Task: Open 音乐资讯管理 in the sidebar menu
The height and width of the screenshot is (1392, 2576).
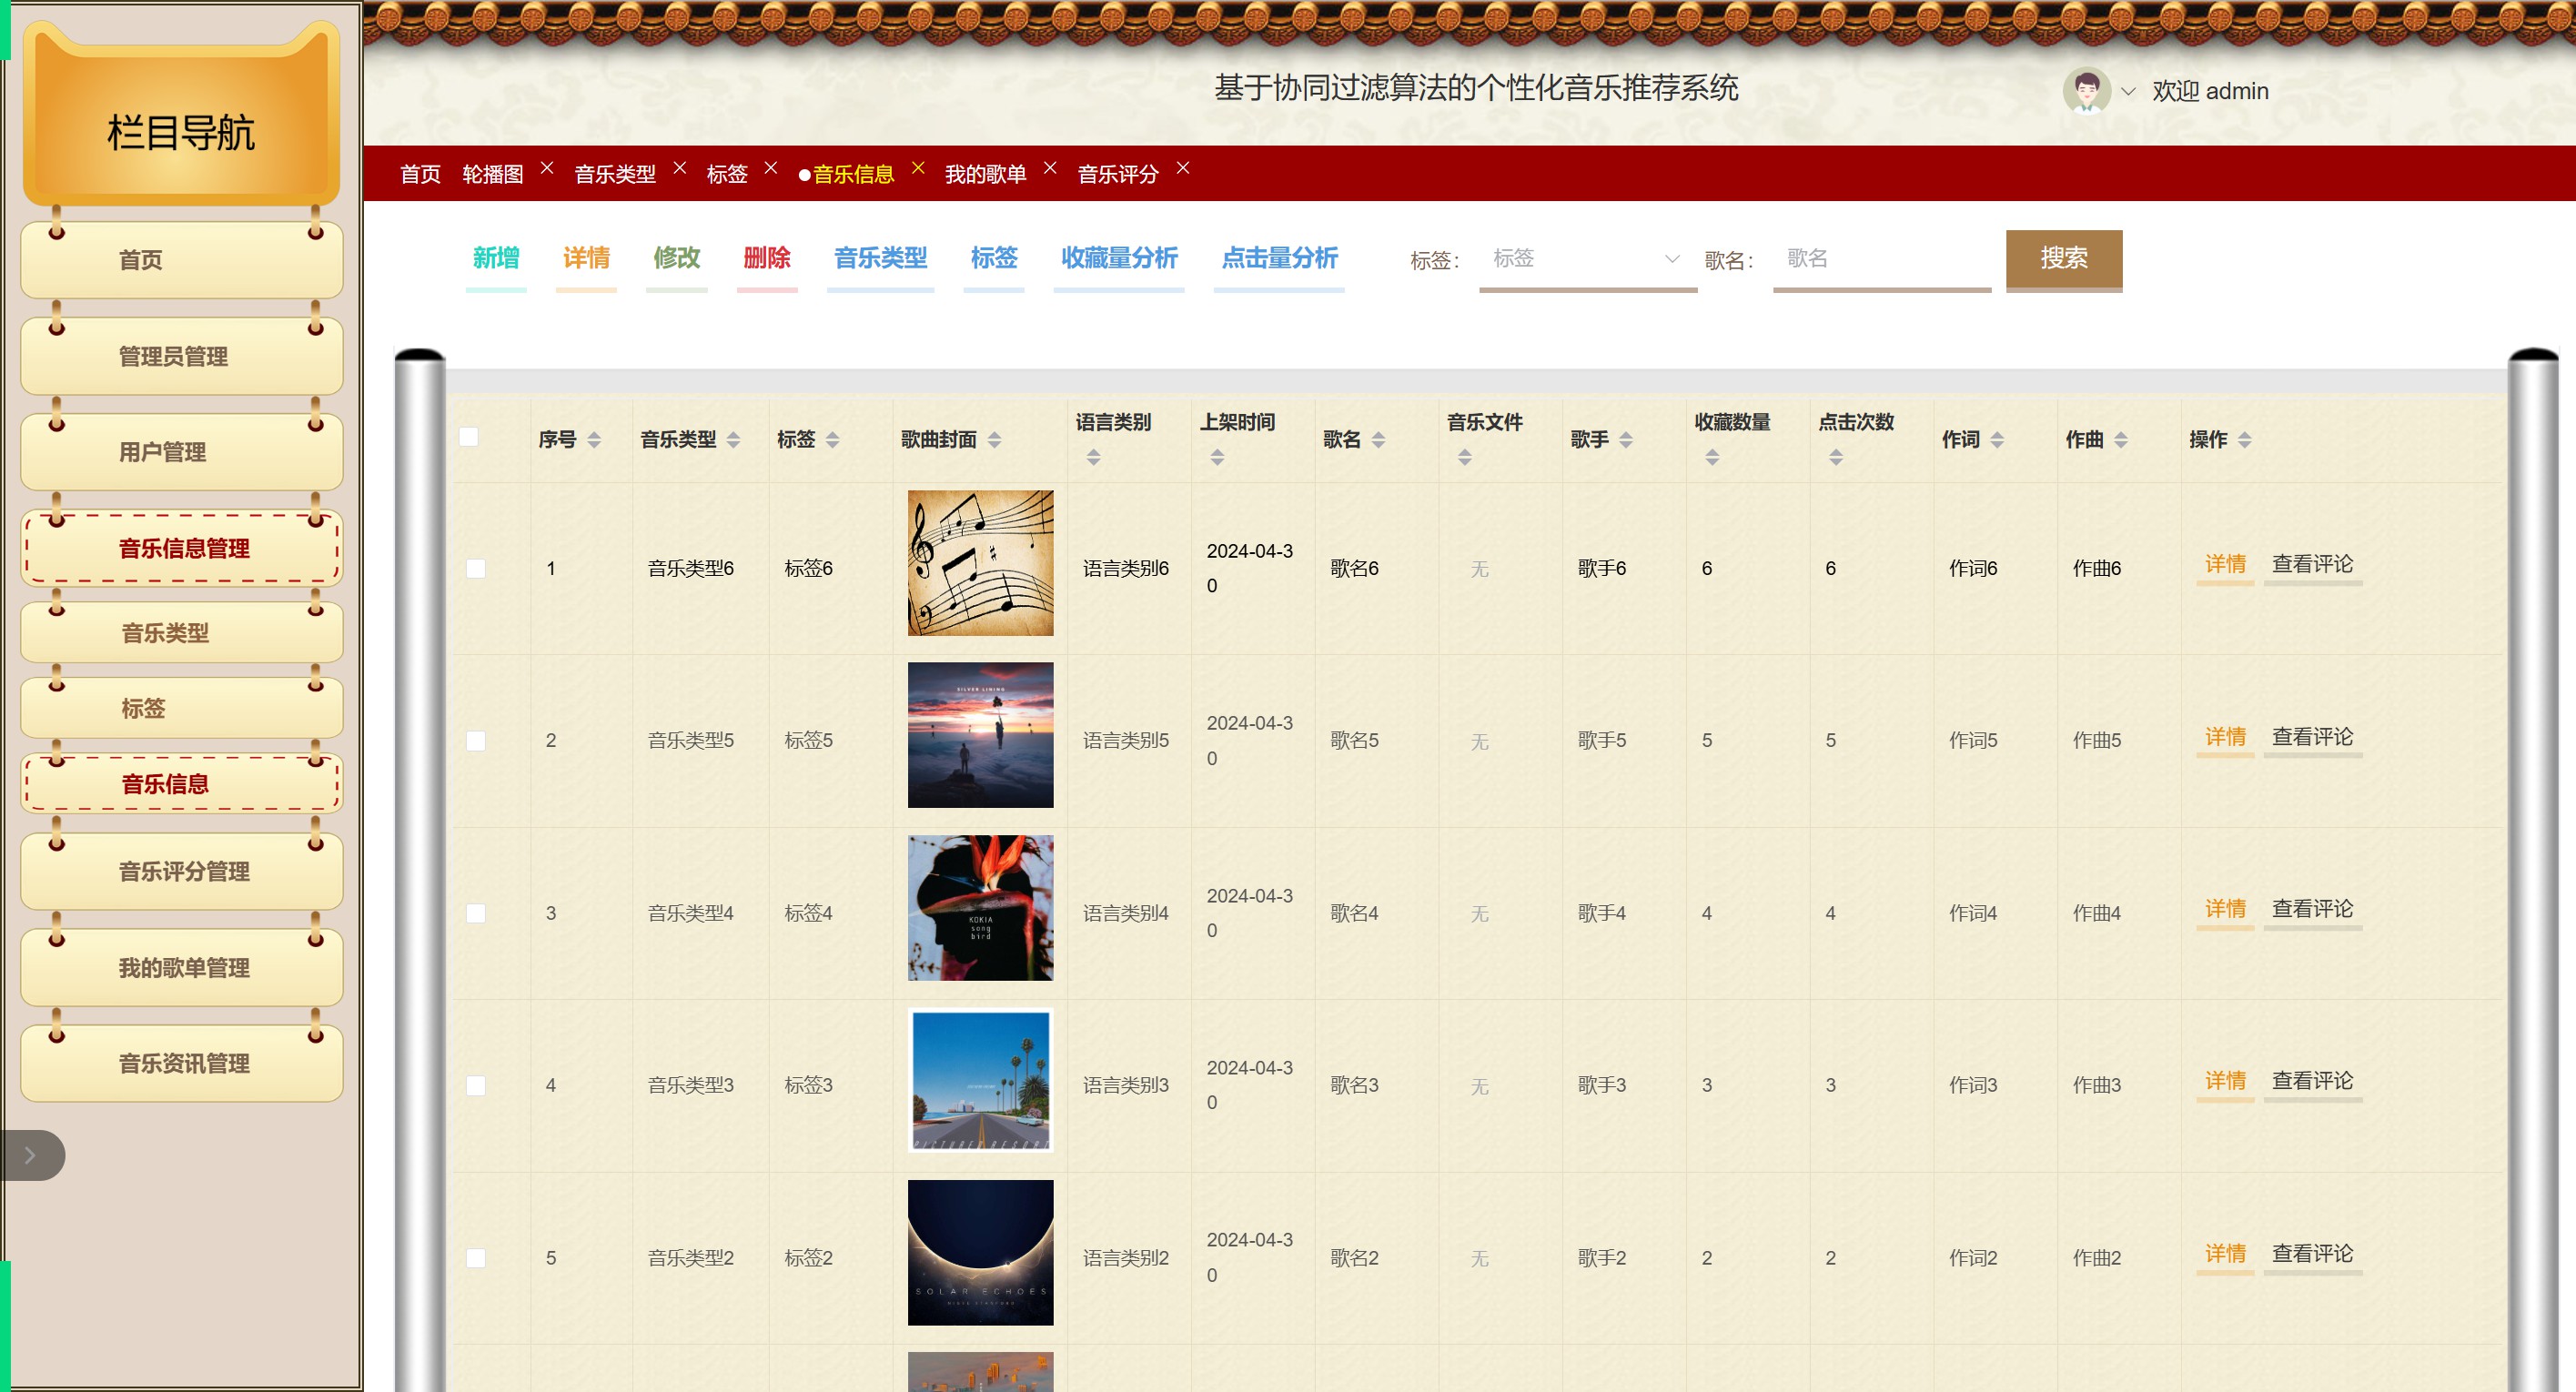Action: click(x=183, y=1063)
